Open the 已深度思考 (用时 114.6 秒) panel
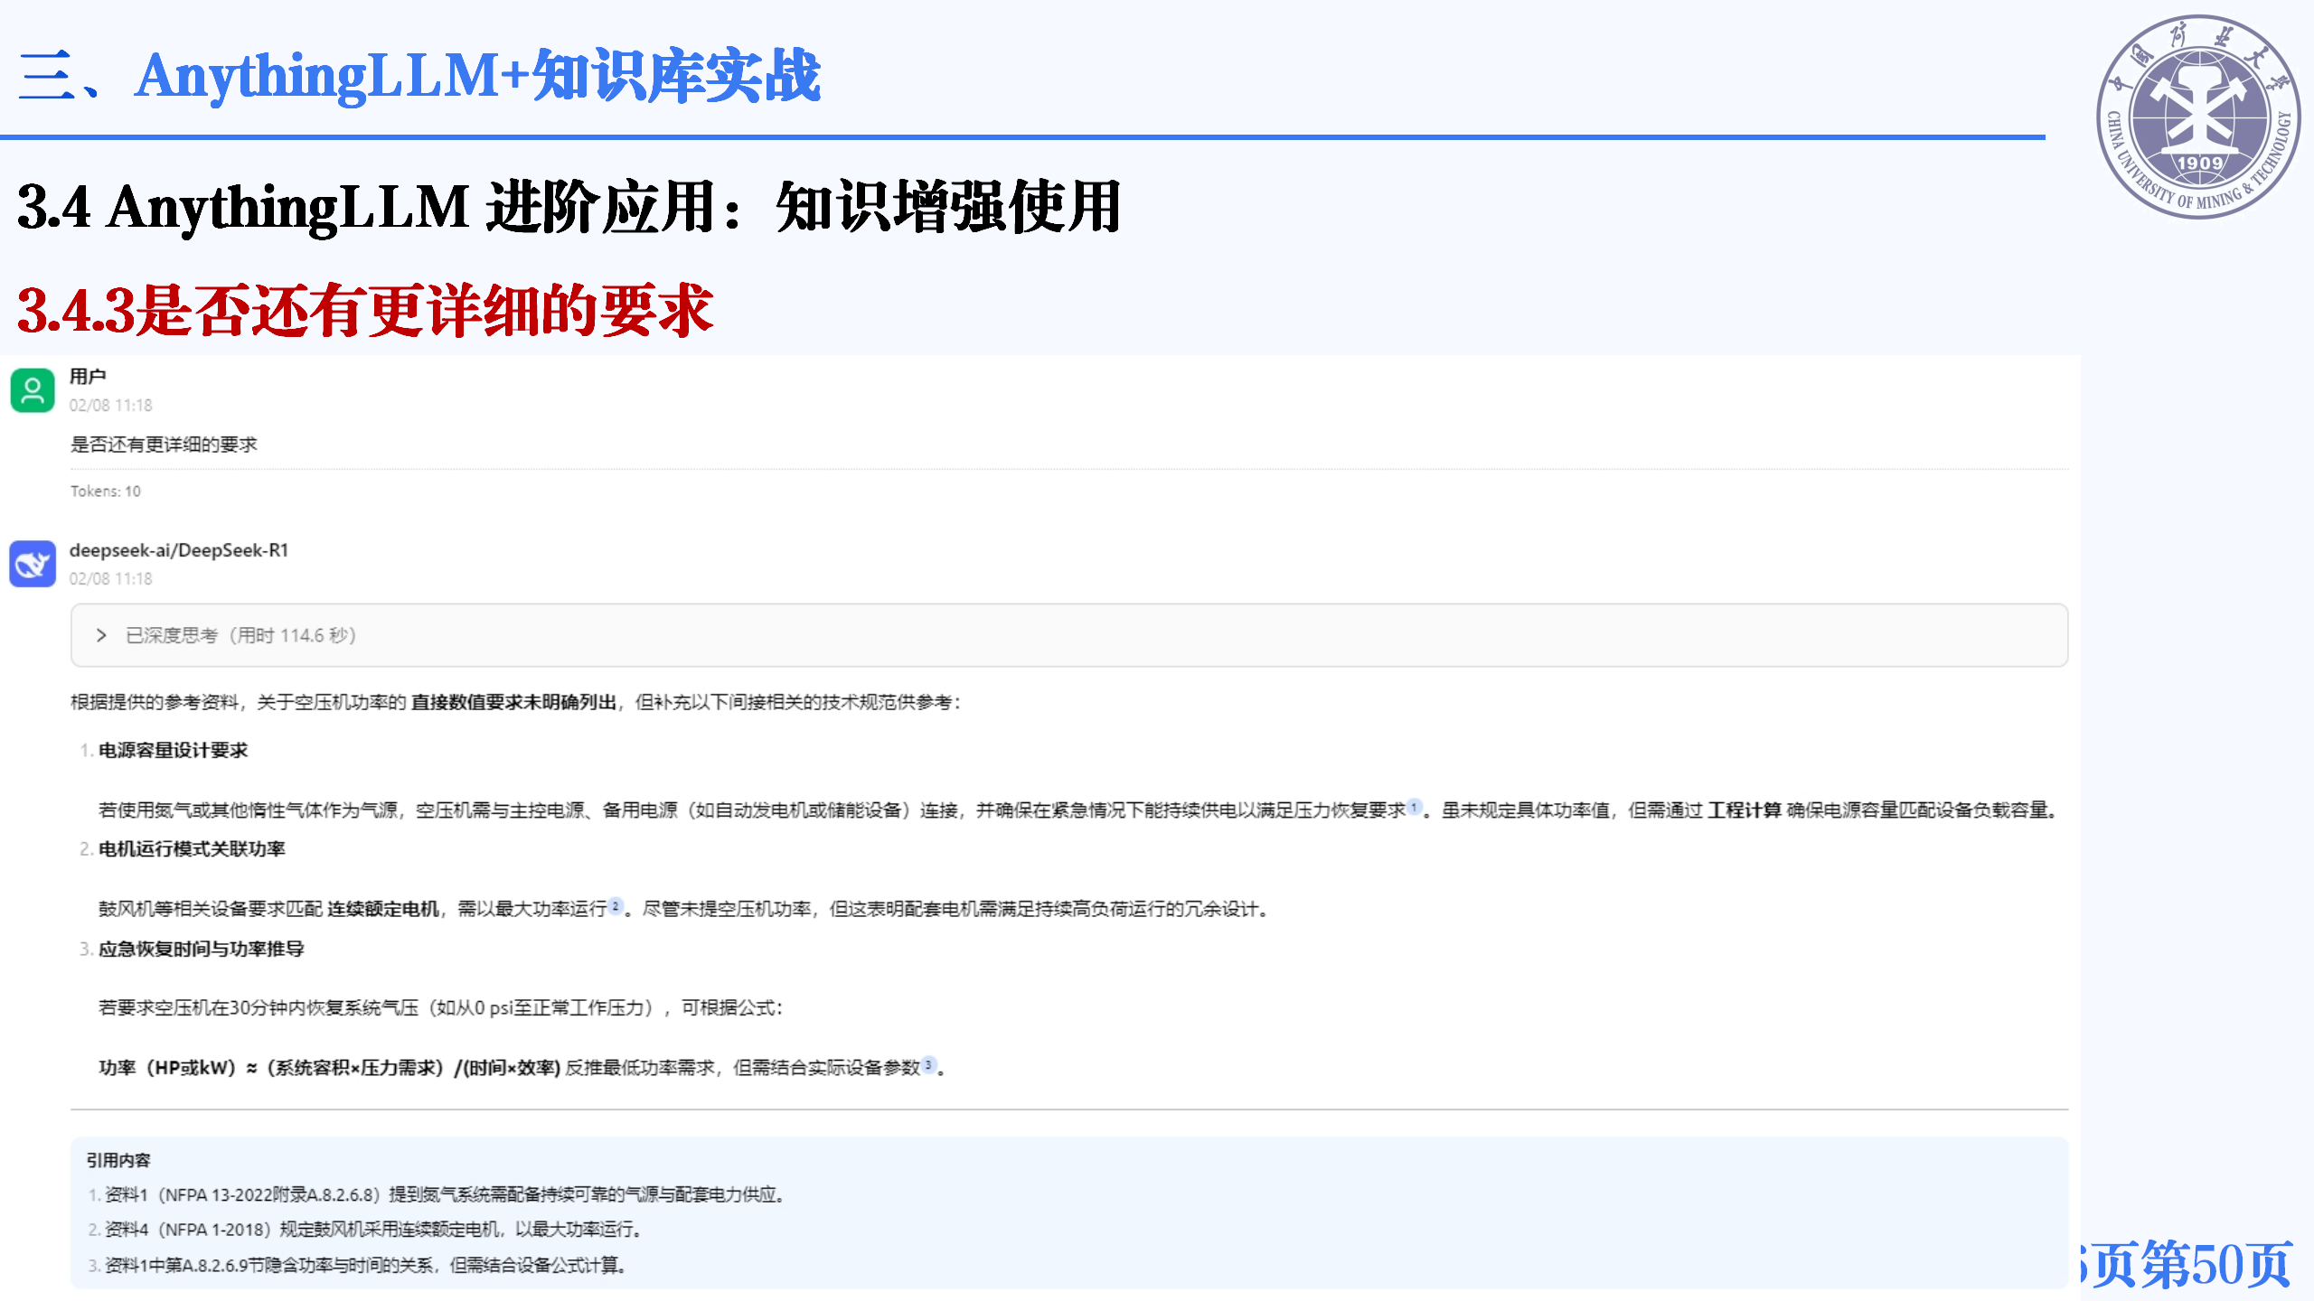2314x1301 pixels. (x=1069, y=635)
